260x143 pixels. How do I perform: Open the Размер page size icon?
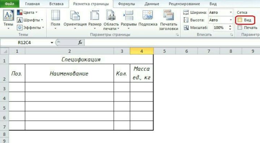point(95,15)
